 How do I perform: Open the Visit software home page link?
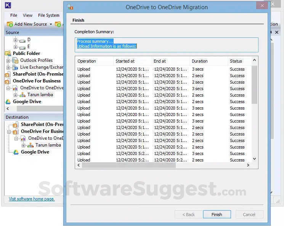coord(32,199)
